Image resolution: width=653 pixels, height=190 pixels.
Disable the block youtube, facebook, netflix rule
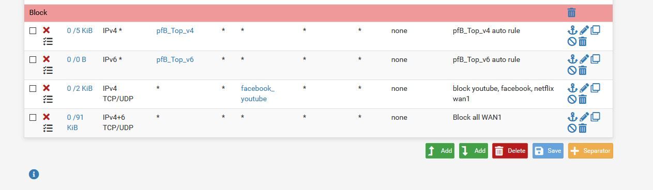(572, 99)
